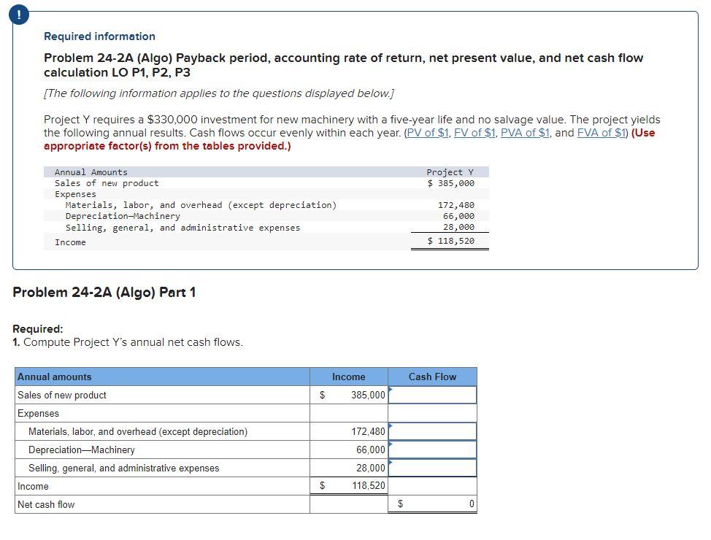711x540 pixels.
Task: Click the 385,000 income value cell
Action: pyautogui.click(x=349, y=395)
